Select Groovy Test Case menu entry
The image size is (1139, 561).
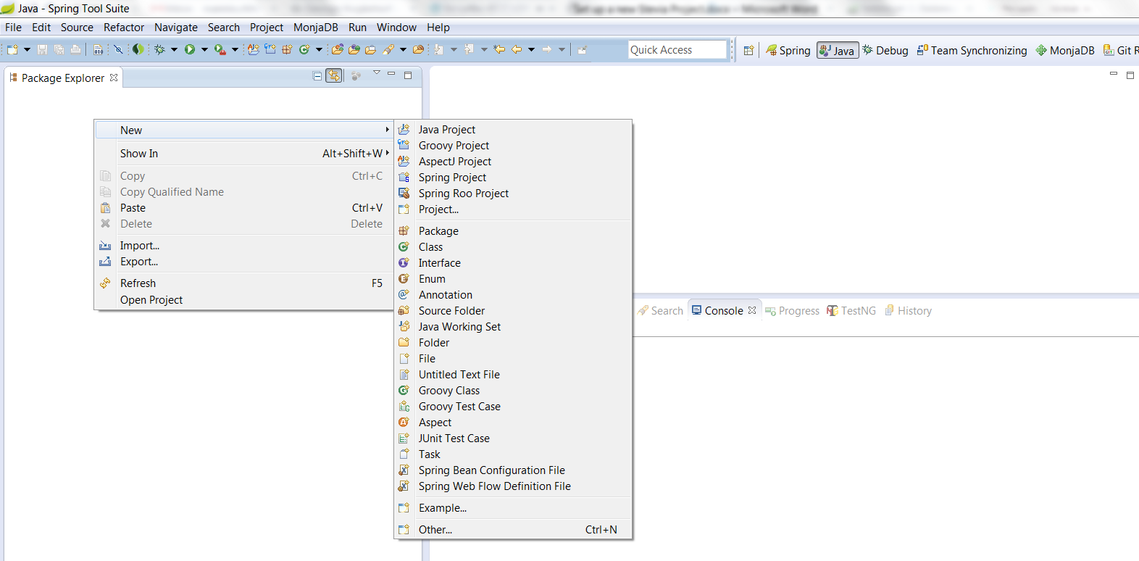pos(513,406)
